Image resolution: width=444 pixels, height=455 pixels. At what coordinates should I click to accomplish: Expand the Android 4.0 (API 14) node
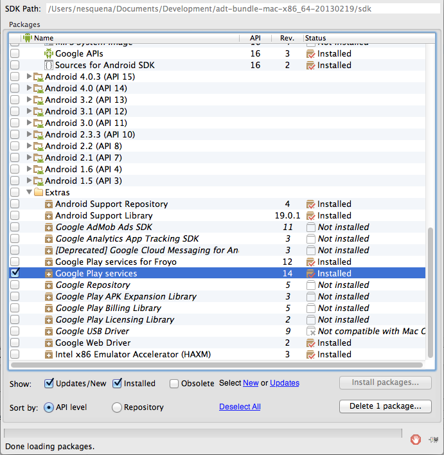(x=29, y=88)
